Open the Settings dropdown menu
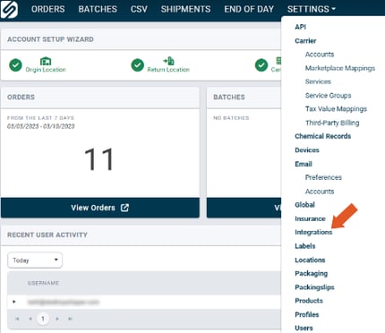Viewport: 385px width, 333px height. pyautogui.click(x=312, y=9)
